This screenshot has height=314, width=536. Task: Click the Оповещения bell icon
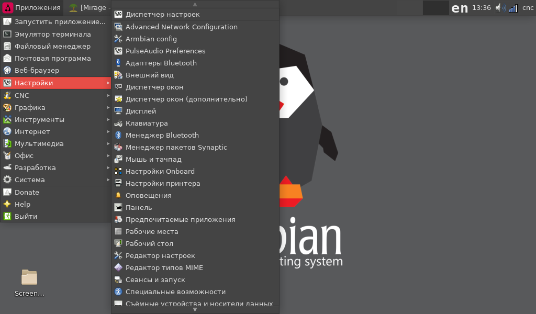pos(118,195)
